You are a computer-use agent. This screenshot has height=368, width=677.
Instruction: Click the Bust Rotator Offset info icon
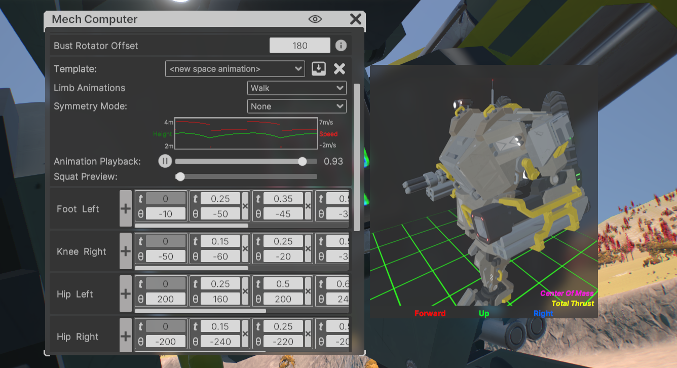341,46
